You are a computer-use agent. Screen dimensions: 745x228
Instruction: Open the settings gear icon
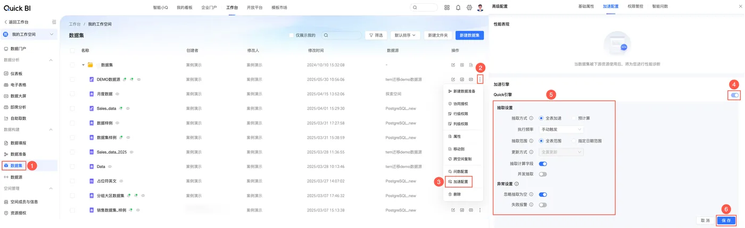click(x=469, y=7)
